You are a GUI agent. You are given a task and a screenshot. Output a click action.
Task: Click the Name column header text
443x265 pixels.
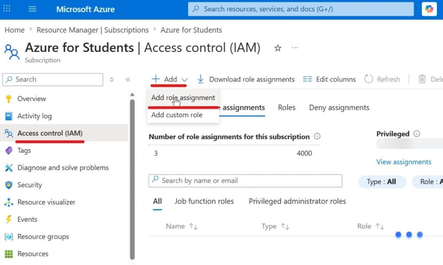tap(175, 226)
